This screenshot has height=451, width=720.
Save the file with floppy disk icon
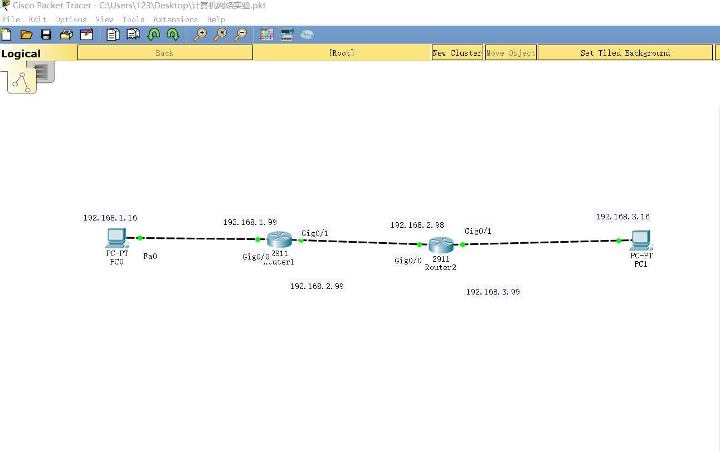pyautogui.click(x=46, y=35)
